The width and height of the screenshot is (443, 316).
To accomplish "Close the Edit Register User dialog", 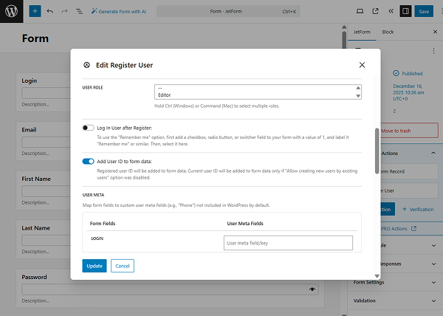I will (362, 65).
